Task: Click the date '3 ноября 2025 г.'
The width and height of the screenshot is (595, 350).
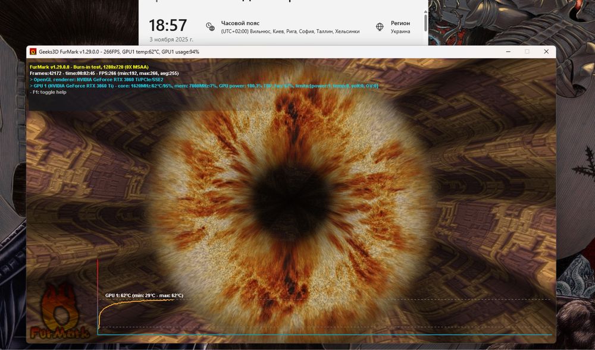Action: pyautogui.click(x=171, y=39)
